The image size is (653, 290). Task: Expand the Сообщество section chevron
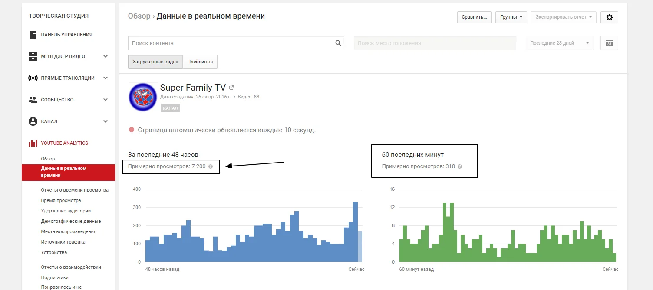tap(106, 100)
